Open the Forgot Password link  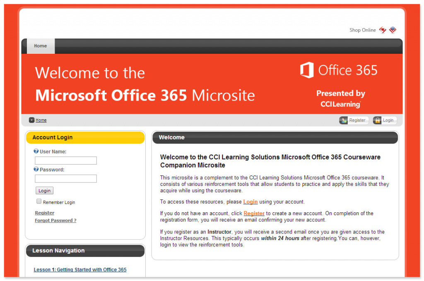(x=55, y=221)
